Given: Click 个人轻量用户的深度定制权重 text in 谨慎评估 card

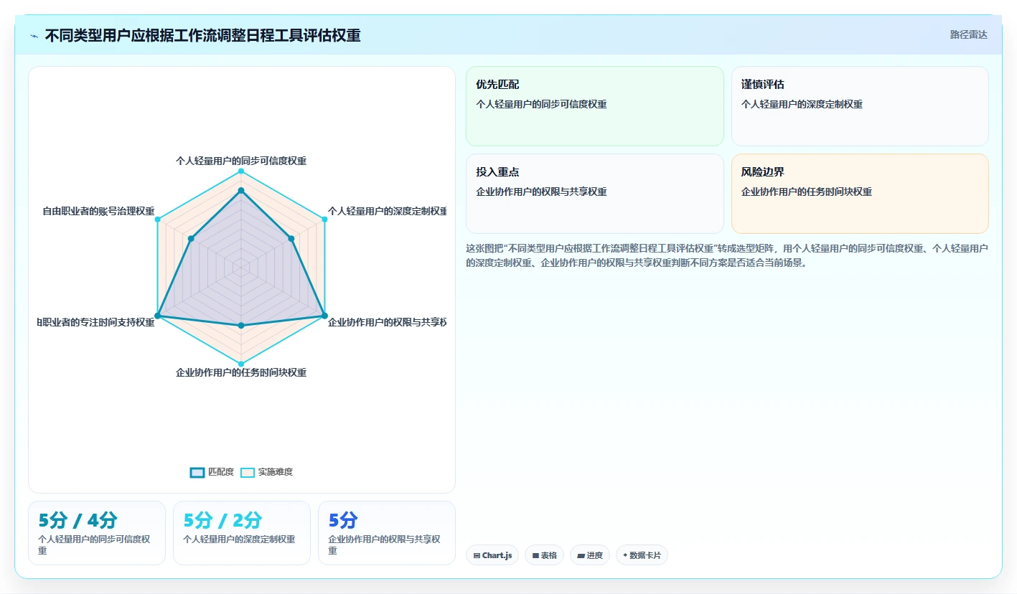Looking at the screenshot, I should click(x=802, y=104).
